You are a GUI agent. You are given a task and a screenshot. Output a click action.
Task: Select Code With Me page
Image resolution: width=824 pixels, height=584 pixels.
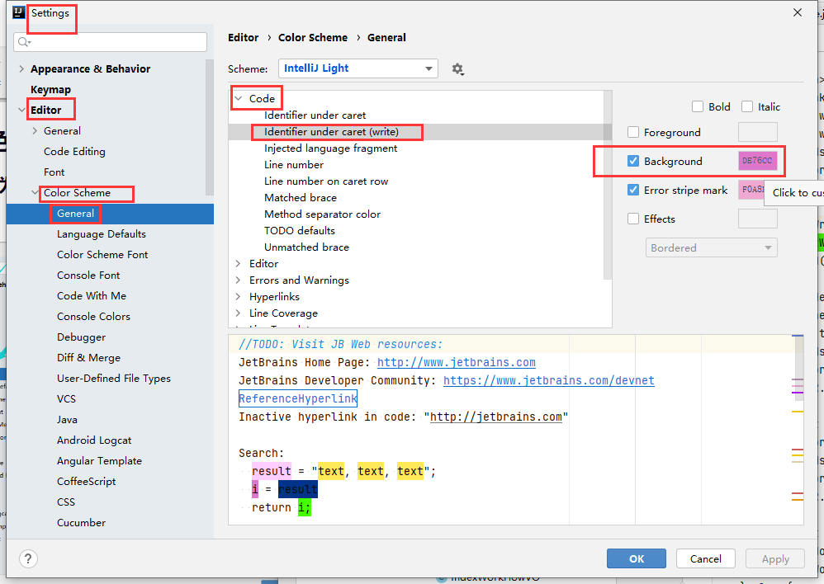pyautogui.click(x=92, y=295)
